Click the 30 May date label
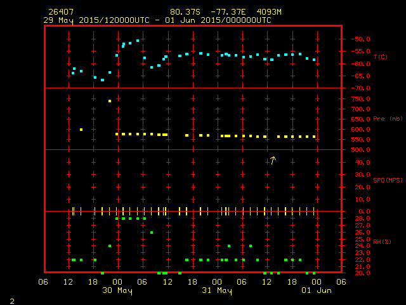This screenshot has width=406, height=305. (117, 290)
